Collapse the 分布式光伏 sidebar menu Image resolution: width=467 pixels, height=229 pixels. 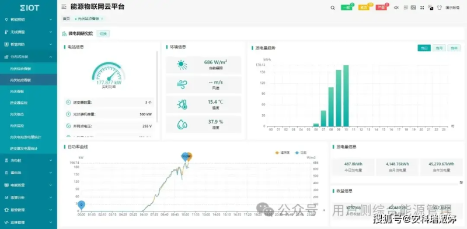29,57
